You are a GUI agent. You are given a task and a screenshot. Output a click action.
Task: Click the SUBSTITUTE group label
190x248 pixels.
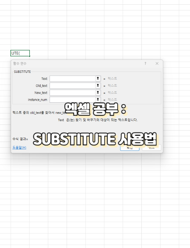pos(22,71)
